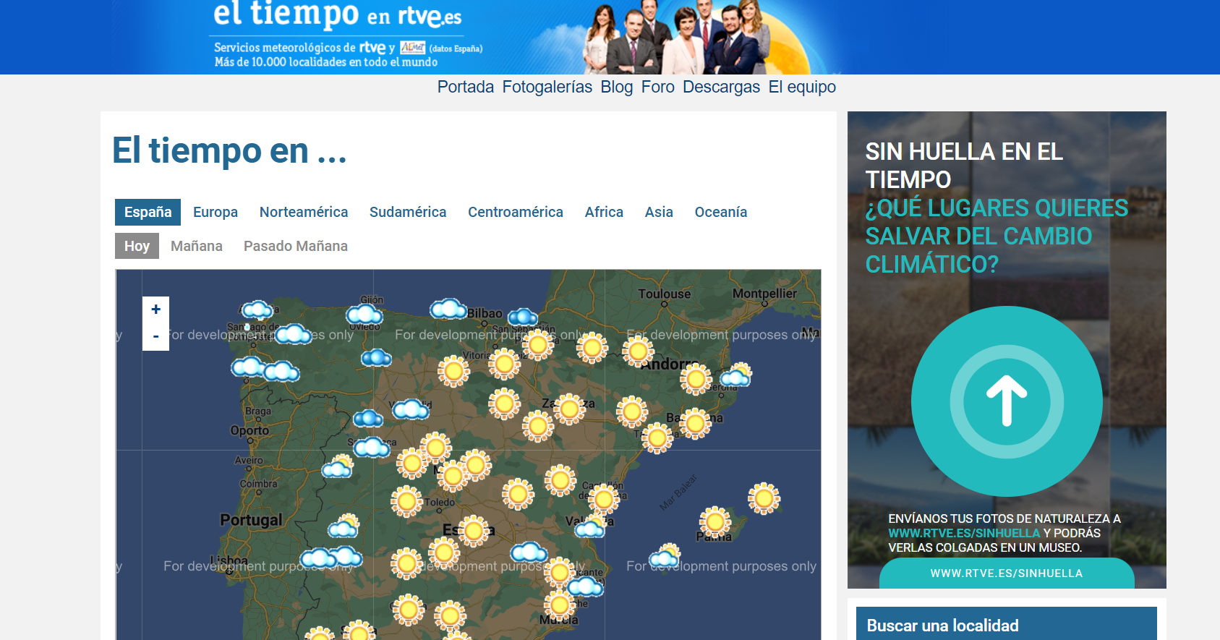This screenshot has width=1220, height=640.
Task: Zoom out on the weather map
Action: [x=155, y=337]
